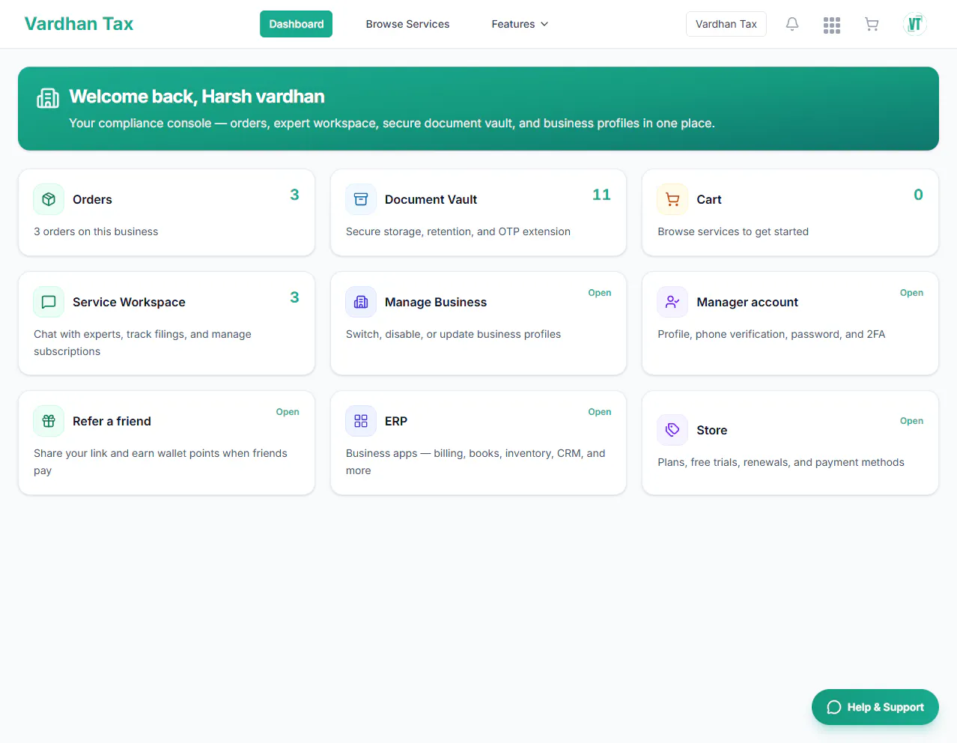Open the Store card title
Screen dimensions: 957x743
(x=711, y=430)
